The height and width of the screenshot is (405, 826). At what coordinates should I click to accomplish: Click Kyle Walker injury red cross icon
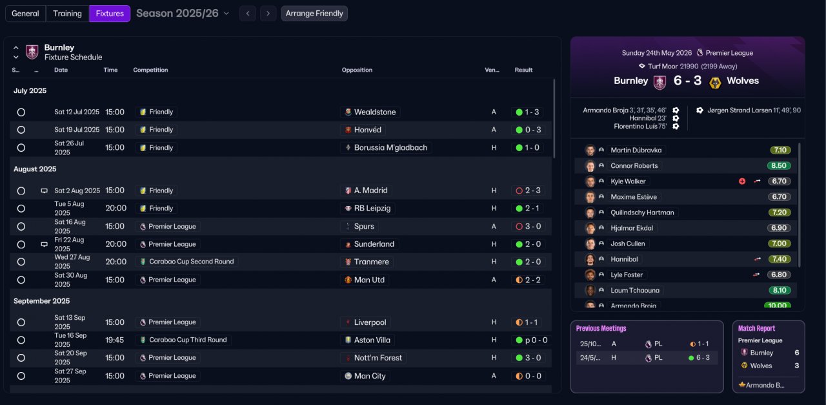click(x=742, y=182)
